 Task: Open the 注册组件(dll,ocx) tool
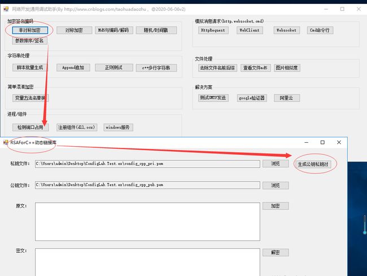pyautogui.click(x=77, y=127)
